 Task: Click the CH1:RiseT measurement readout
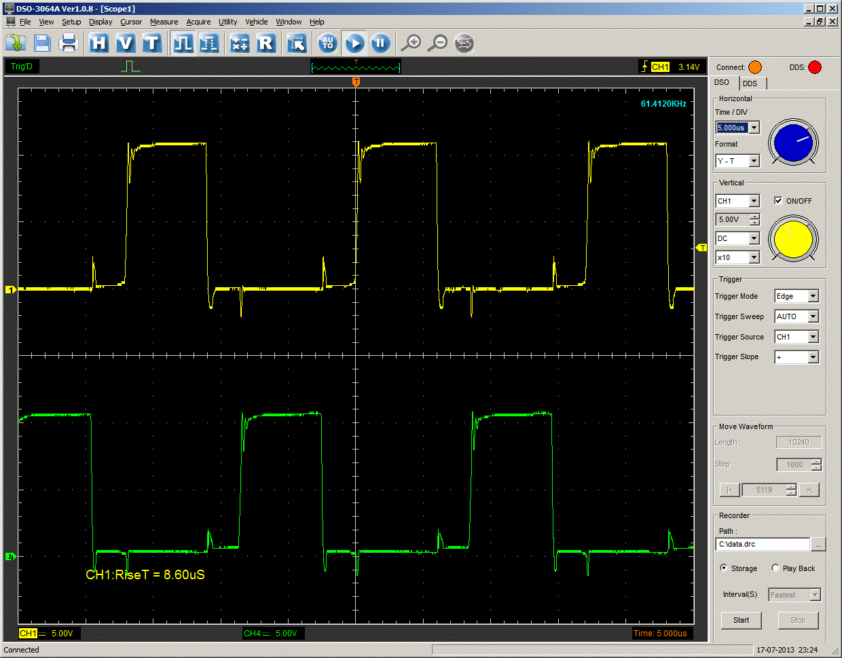click(145, 574)
